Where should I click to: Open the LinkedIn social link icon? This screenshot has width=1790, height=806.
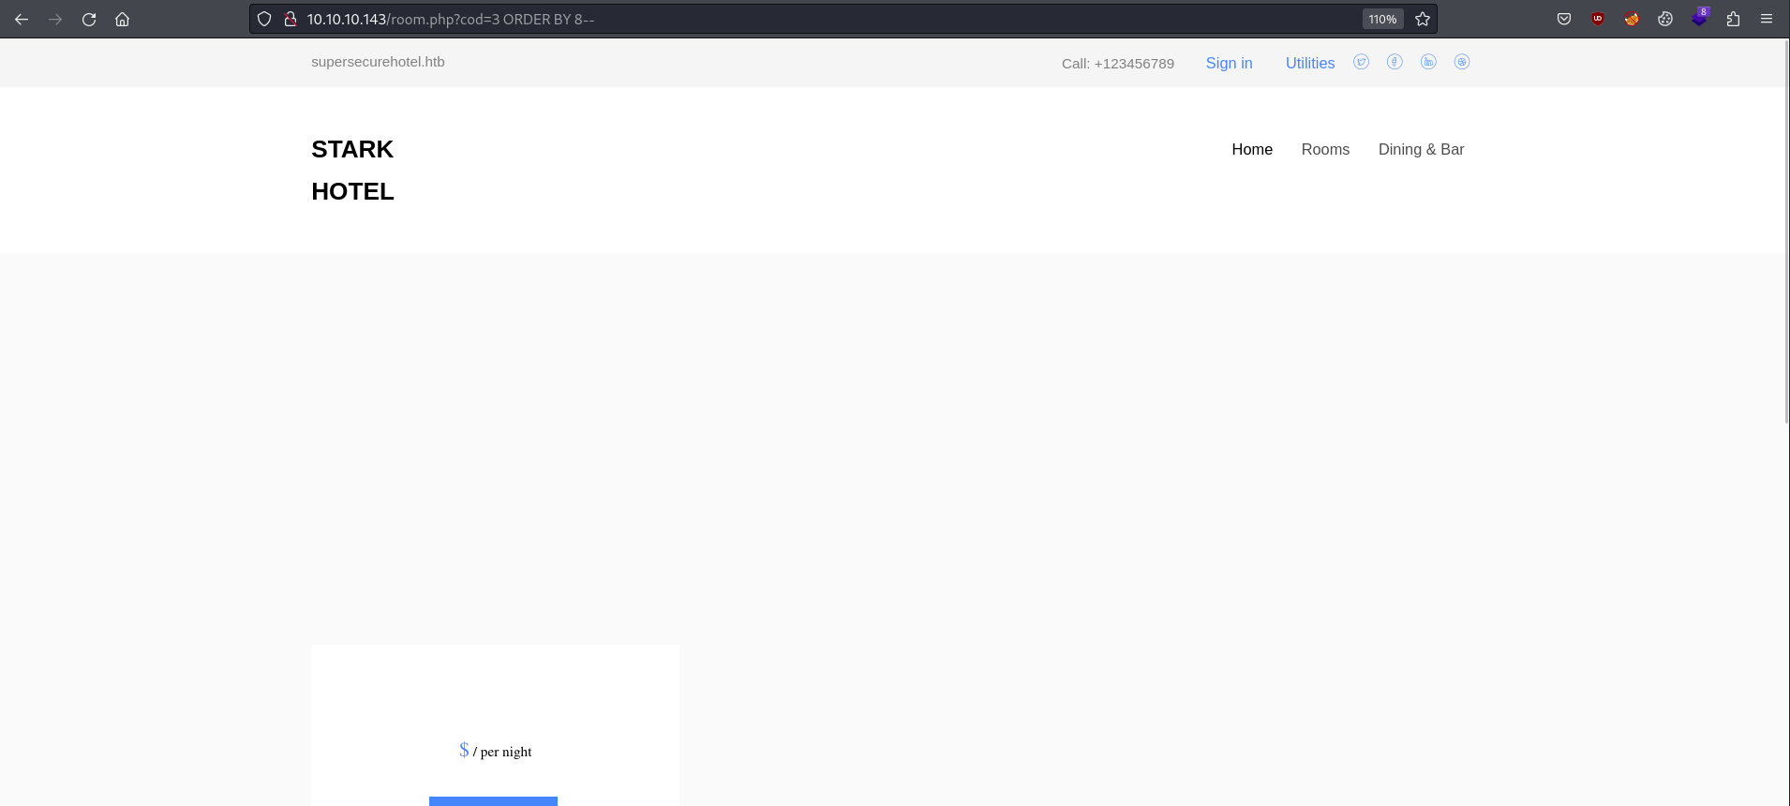[x=1428, y=62]
